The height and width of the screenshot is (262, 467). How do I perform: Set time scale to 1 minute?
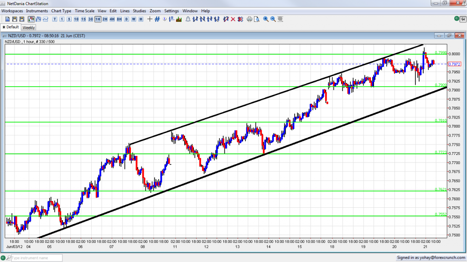62,19
